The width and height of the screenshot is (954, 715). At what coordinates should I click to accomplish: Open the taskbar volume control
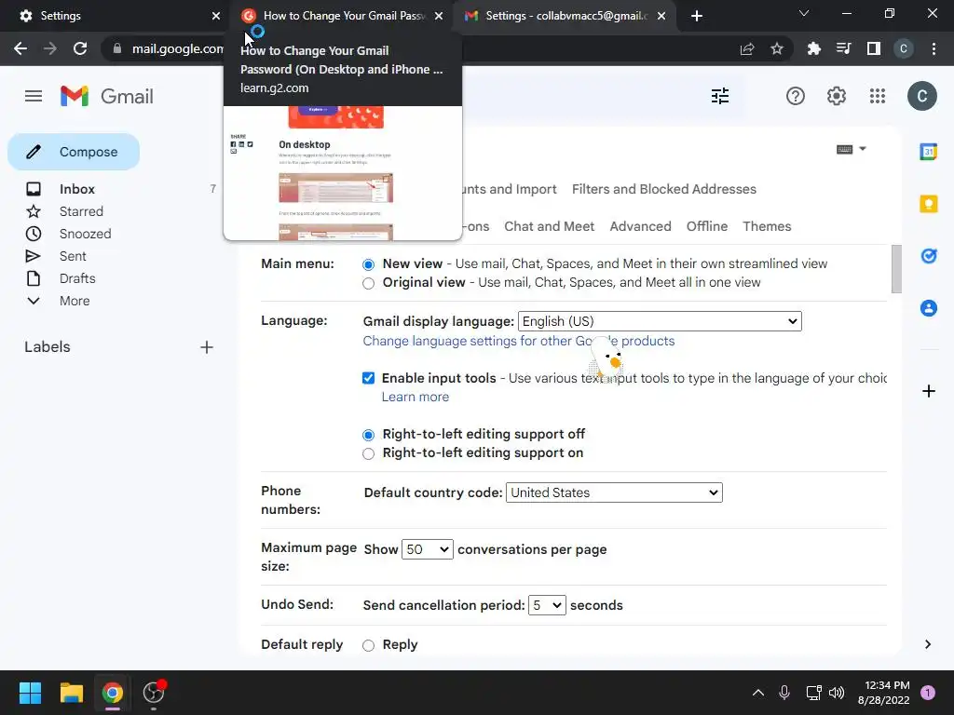pos(837,693)
